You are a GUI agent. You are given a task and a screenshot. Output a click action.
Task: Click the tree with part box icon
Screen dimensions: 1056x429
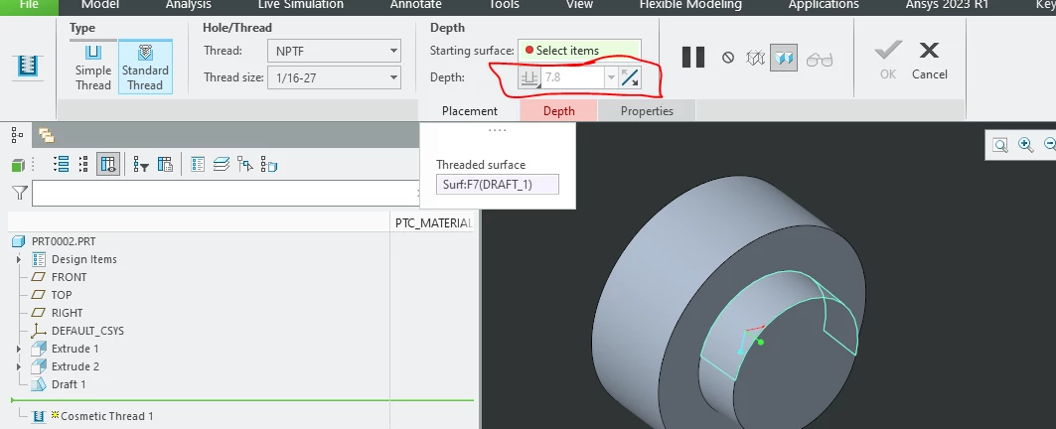(x=268, y=164)
